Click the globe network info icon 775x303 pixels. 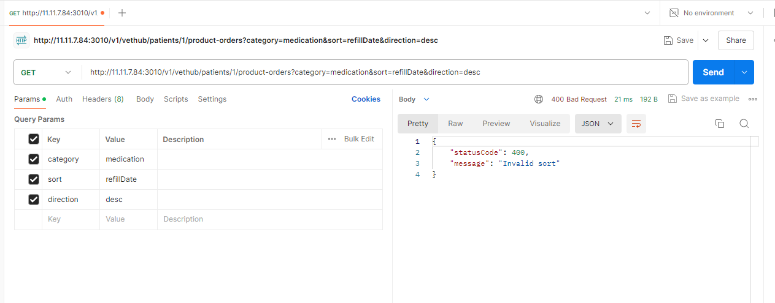pyautogui.click(x=539, y=99)
